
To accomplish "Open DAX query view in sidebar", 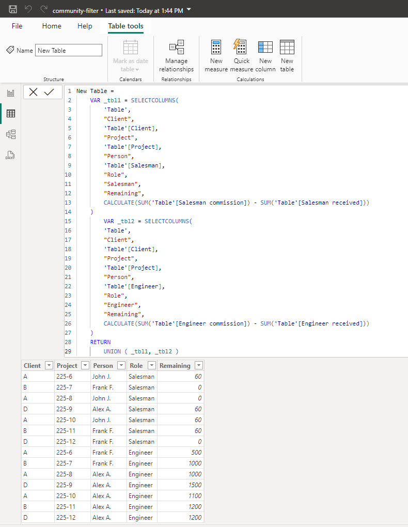I will (11, 155).
